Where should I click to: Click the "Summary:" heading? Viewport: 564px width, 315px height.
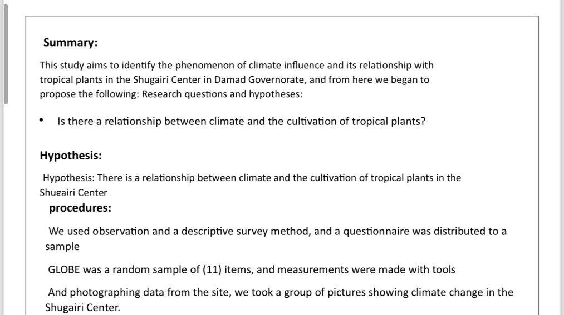(x=70, y=42)
